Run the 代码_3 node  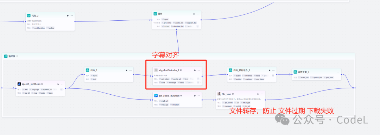click(x=127, y=70)
